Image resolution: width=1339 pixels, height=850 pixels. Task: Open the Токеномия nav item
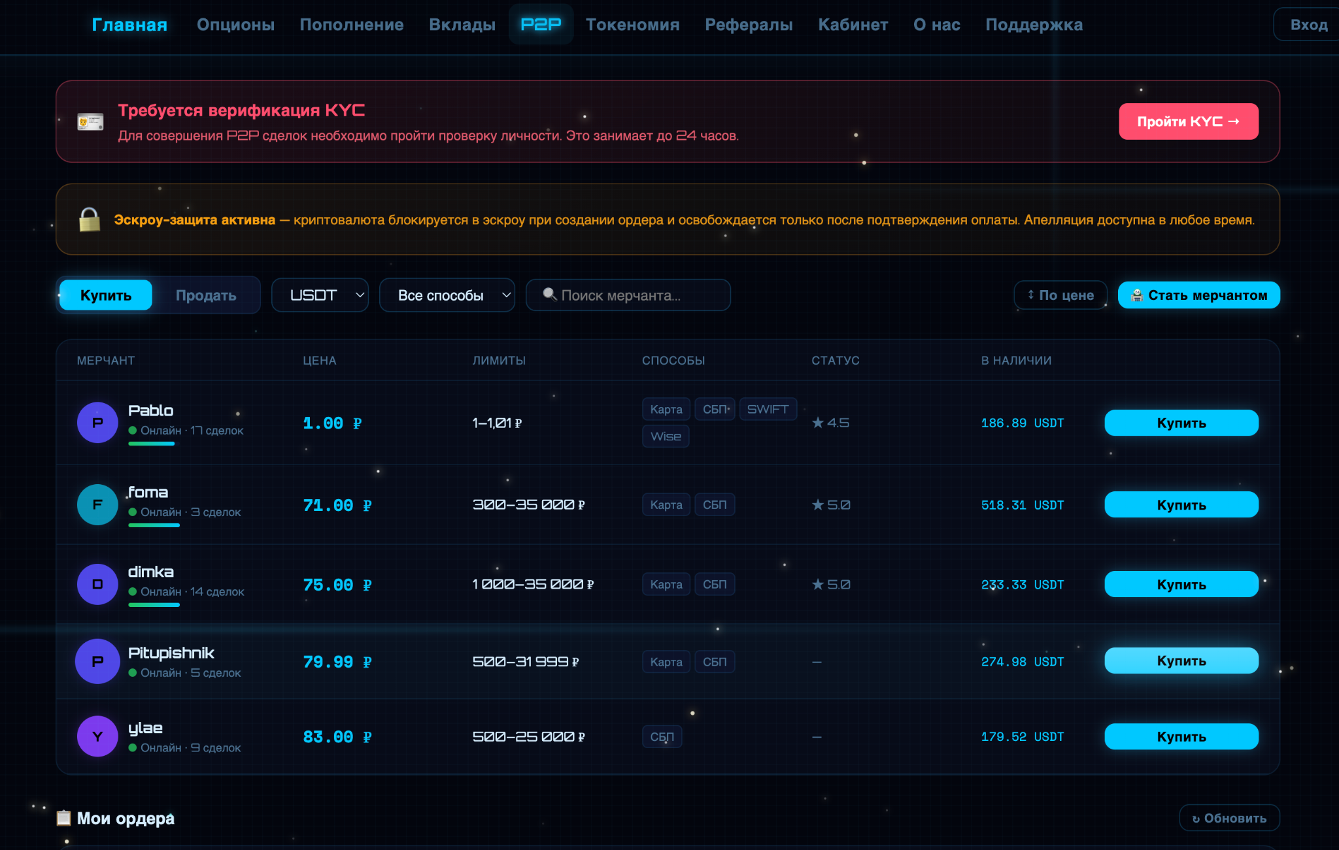click(633, 25)
